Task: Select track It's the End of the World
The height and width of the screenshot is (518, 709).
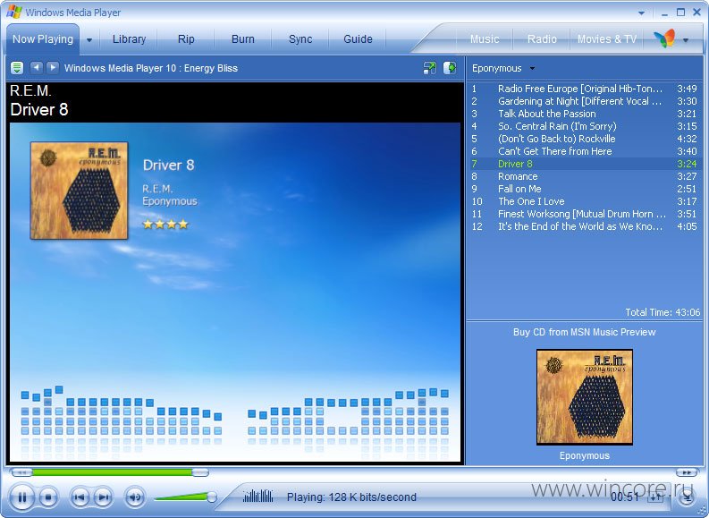Action: (584, 226)
